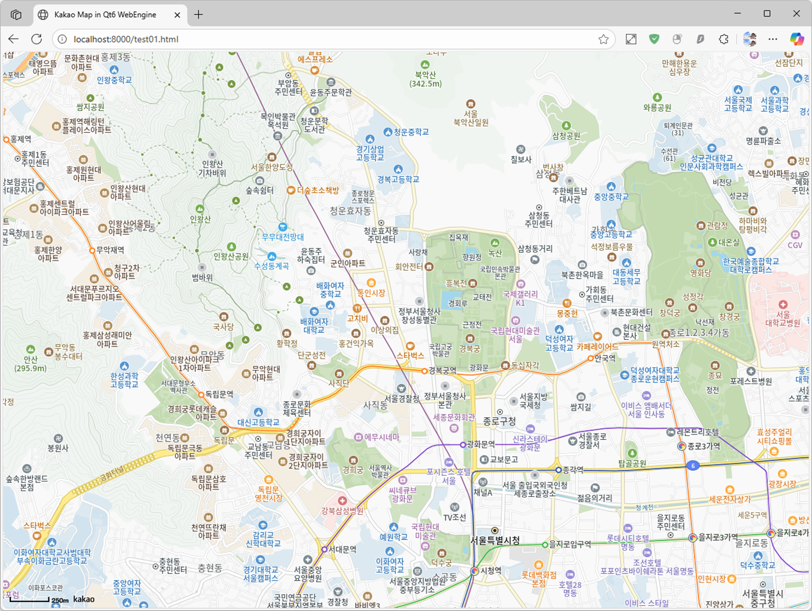
Task: Click the 서대문역 subway station marker
Action: [x=324, y=550]
